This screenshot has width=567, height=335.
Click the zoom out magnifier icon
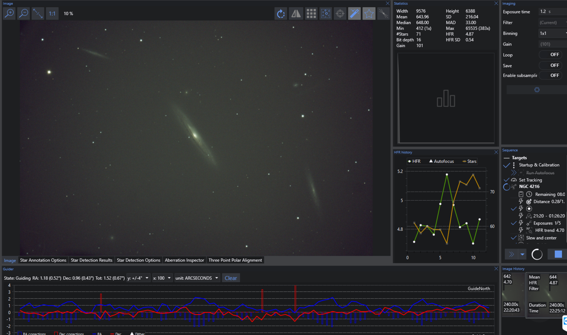(23, 14)
